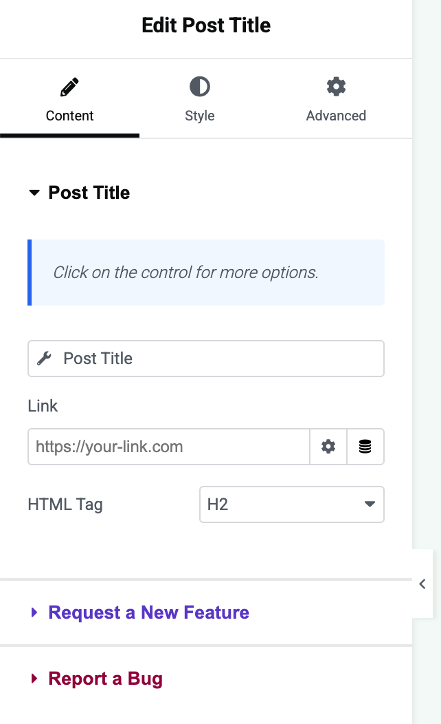Switch to the Style tab label
This screenshot has width=441, height=724.
coord(200,116)
